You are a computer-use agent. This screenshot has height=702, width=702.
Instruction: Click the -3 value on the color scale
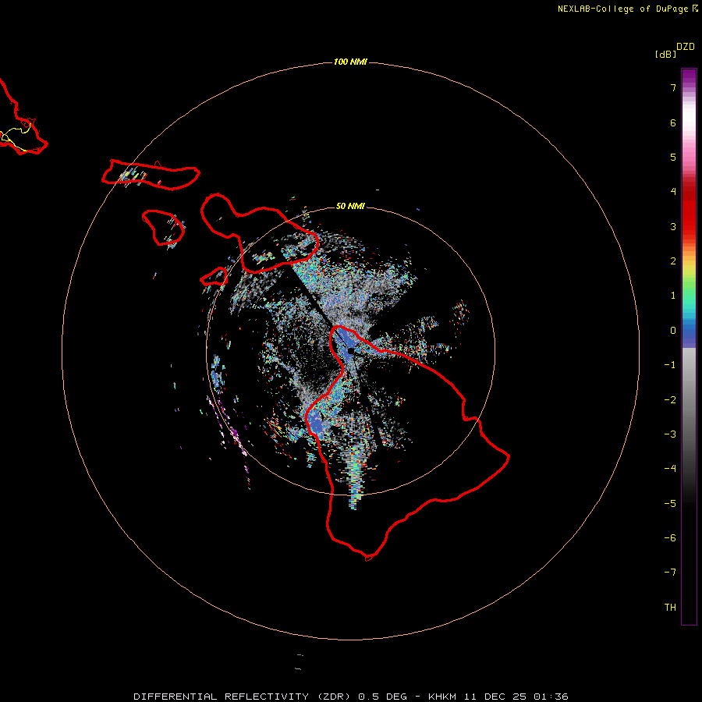pyautogui.click(x=670, y=434)
